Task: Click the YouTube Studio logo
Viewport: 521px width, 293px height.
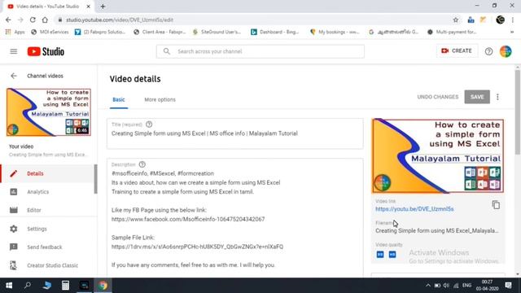Action: [x=46, y=51]
